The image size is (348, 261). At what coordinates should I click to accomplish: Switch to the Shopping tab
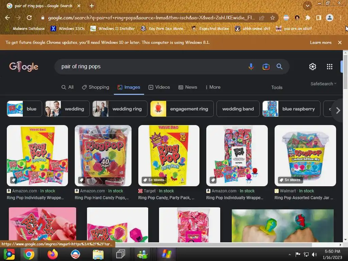pos(95,87)
